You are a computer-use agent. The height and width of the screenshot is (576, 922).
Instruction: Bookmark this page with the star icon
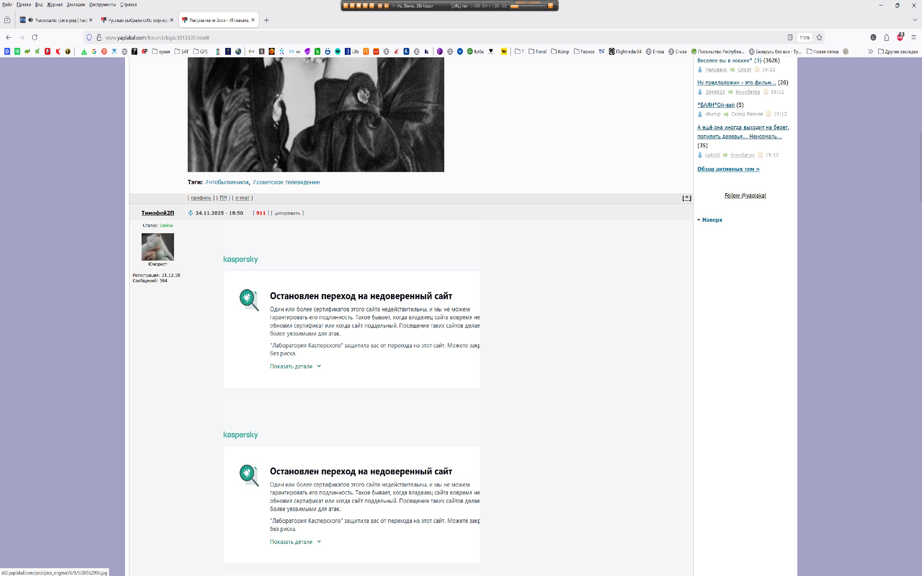click(x=819, y=37)
